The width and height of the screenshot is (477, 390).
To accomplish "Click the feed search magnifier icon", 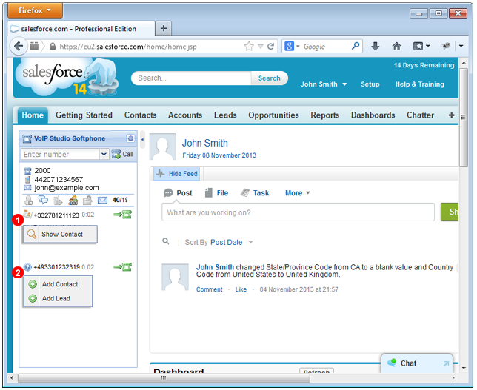I will pos(166,242).
